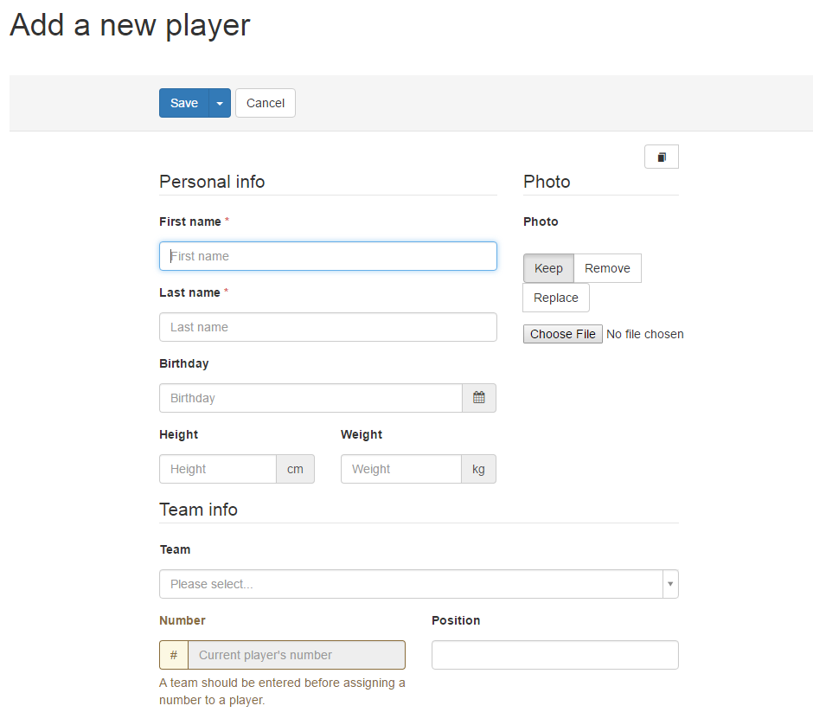Select the Remove photo option
Screen dimensions: 813x725
(x=607, y=268)
